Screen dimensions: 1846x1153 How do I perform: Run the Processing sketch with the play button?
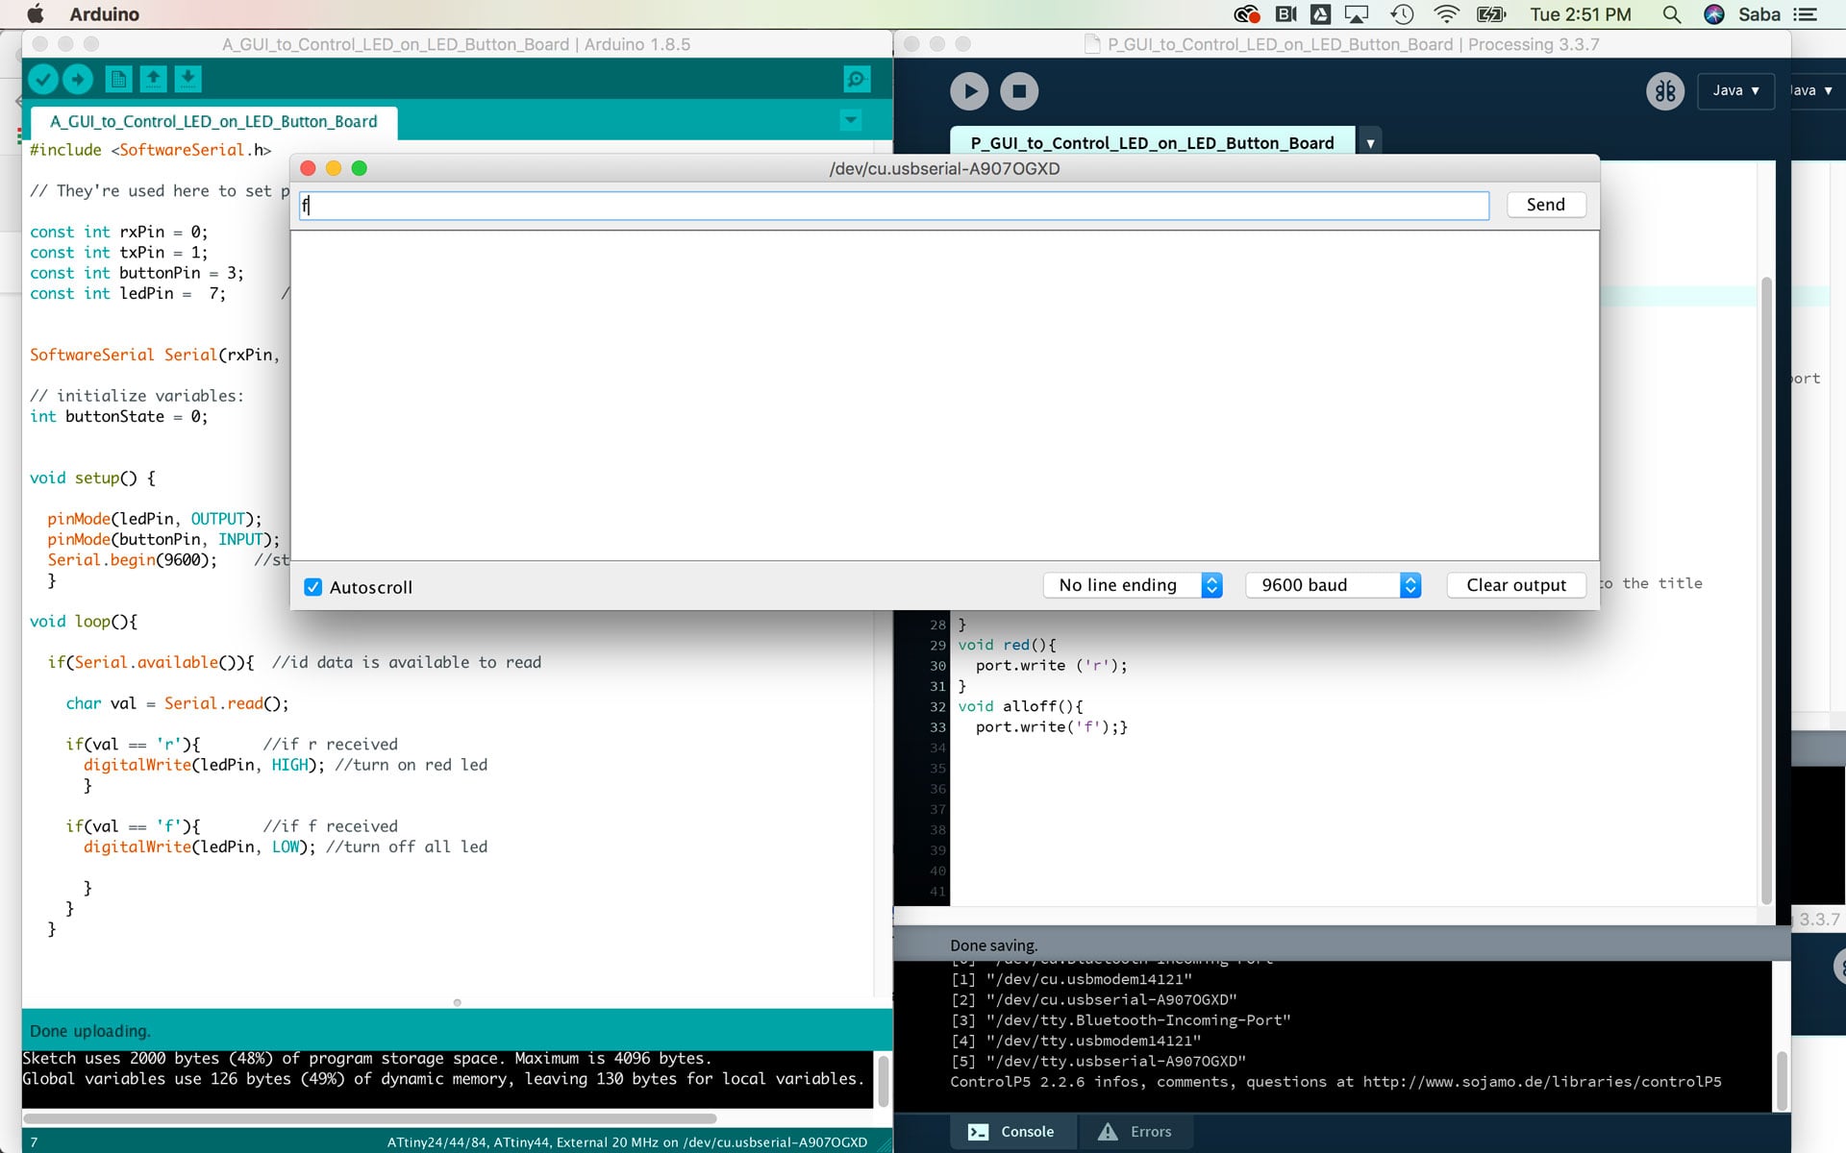click(x=969, y=91)
